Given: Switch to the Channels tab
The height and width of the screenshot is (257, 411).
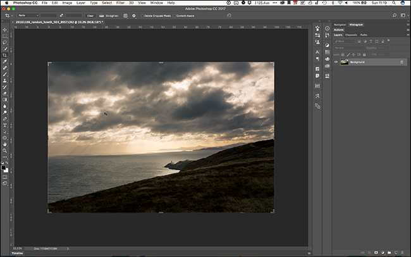Looking at the screenshot, I should point(351,35).
